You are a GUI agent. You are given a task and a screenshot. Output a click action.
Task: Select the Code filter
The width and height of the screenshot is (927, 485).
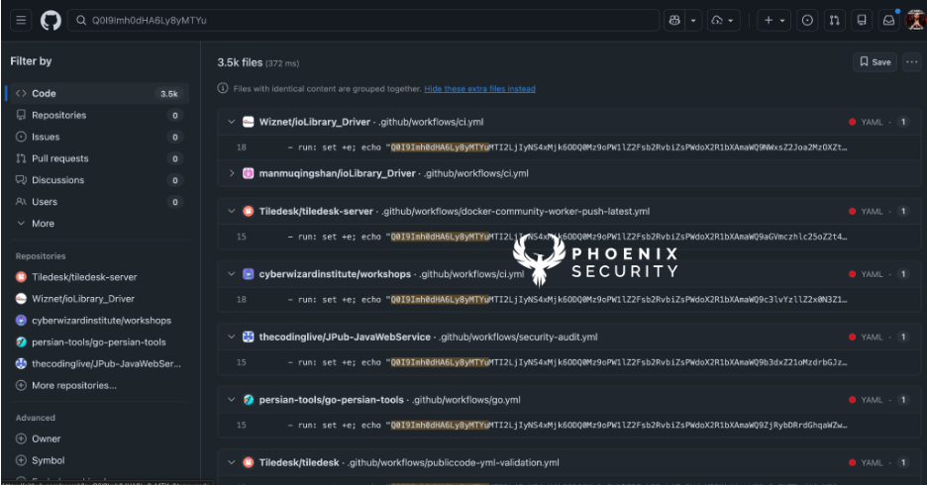pos(99,93)
